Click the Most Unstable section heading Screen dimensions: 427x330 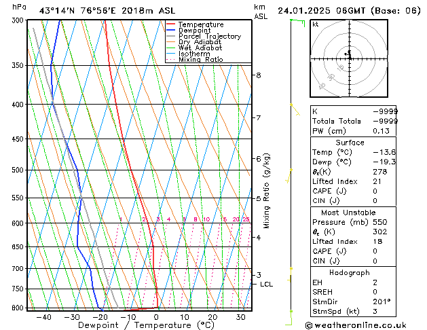click(x=348, y=213)
